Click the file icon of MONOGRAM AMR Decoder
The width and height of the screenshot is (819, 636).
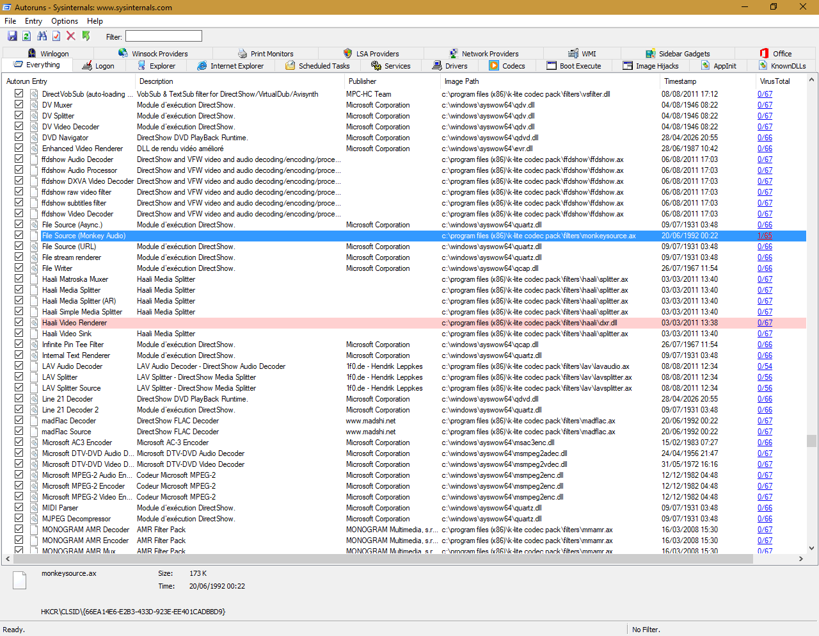pyautogui.click(x=35, y=530)
